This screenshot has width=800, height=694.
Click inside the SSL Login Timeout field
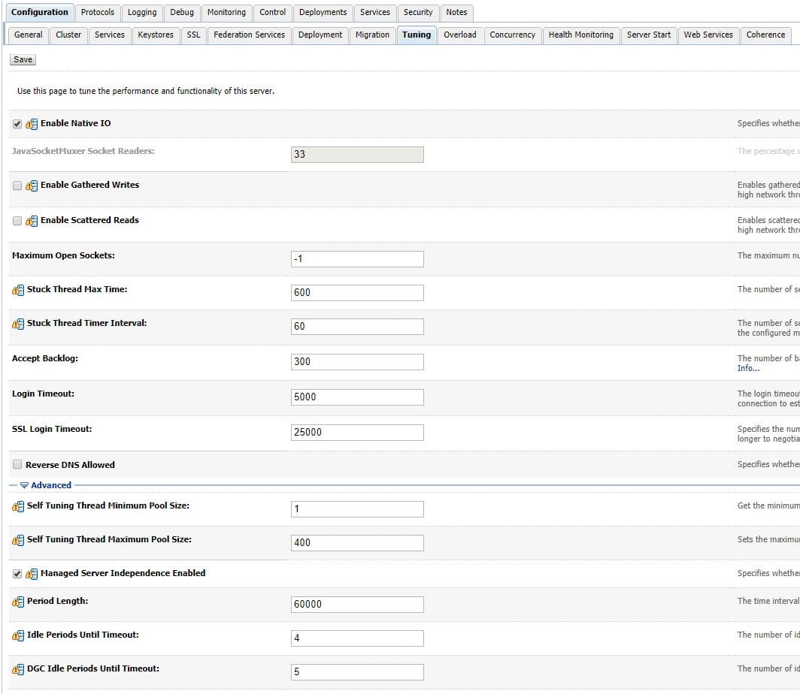357,432
